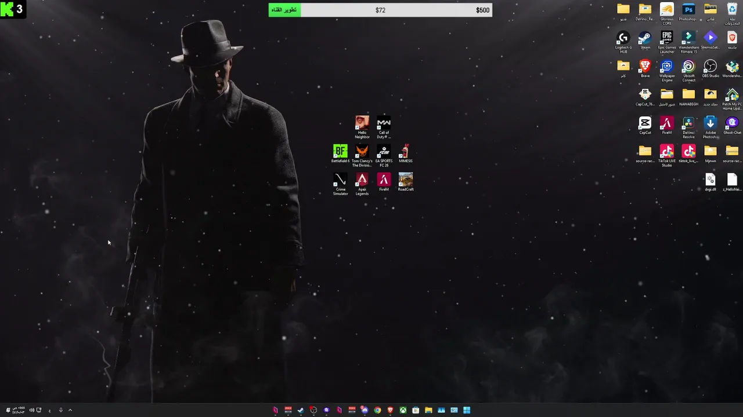Launch Logitech G HUB shortcut
Screen dimensions: 743x417
pyautogui.click(x=623, y=42)
